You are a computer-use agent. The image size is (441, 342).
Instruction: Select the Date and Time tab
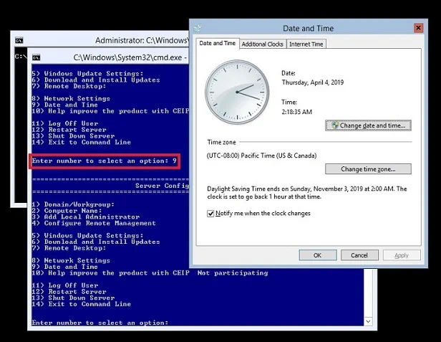pyautogui.click(x=217, y=43)
